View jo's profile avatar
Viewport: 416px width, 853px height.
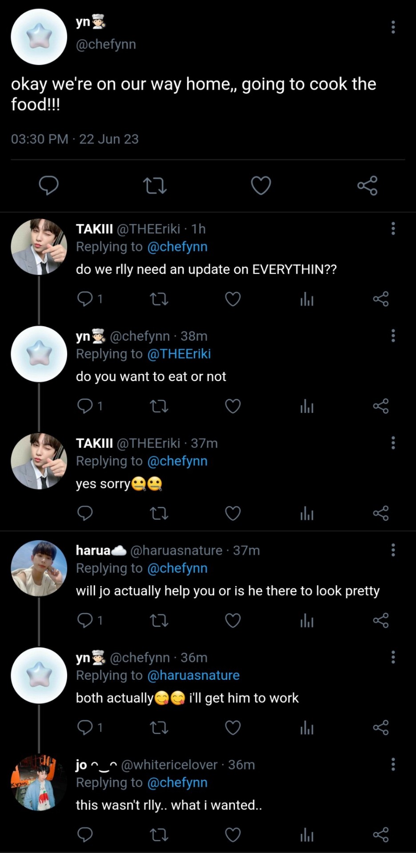tap(39, 783)
